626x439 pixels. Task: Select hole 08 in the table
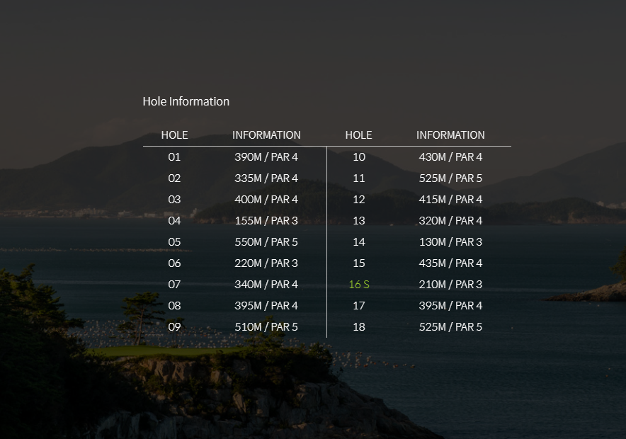174,306
